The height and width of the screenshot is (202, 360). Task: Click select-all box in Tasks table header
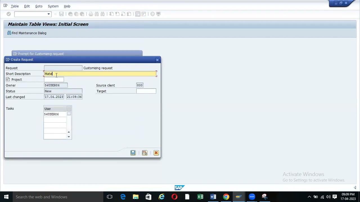(x=69, y=109)
